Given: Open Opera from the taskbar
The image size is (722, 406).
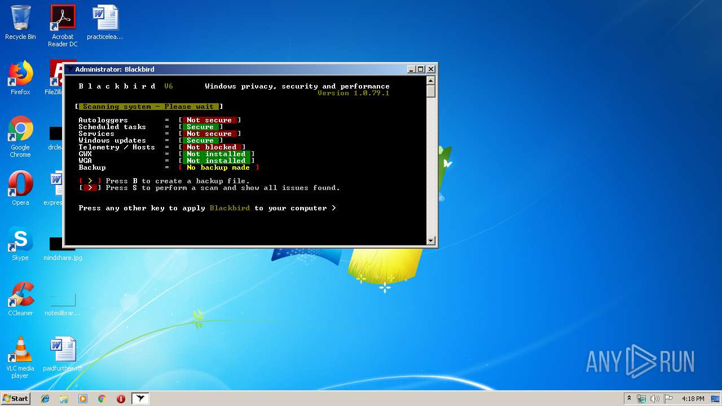Looking at the screenshot, I should pos(121,399).
